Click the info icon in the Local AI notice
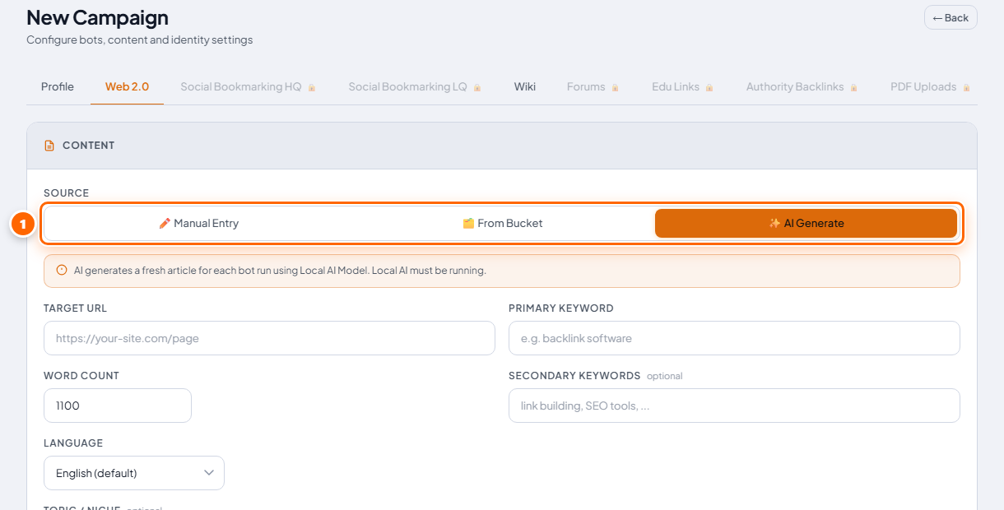Image resolution: width=1004 pixels, height=510 pixels. [62, 271]
